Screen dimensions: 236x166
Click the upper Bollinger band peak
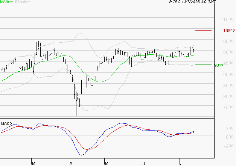[80, 33]
